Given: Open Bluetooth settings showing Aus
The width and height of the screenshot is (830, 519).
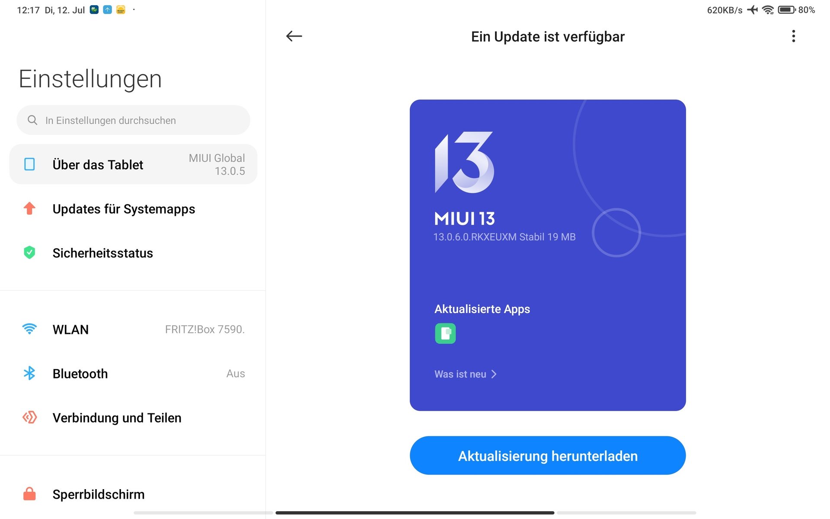Looking at the screenshot, I should coord(133,373).
